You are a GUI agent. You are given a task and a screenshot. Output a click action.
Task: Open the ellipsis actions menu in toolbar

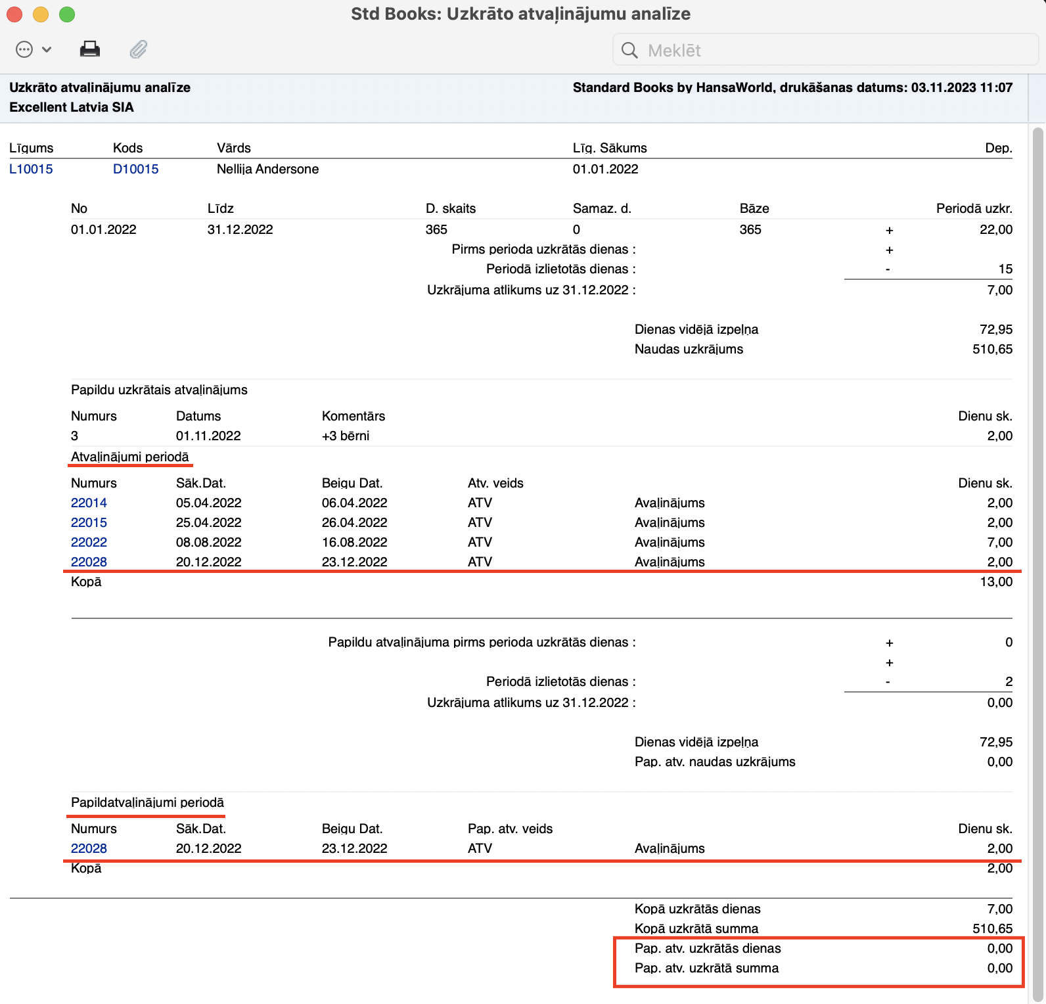[24, 50]
